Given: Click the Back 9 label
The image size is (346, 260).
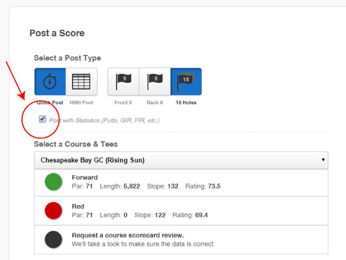Looking at the screenshot, I should click(155, 102).
